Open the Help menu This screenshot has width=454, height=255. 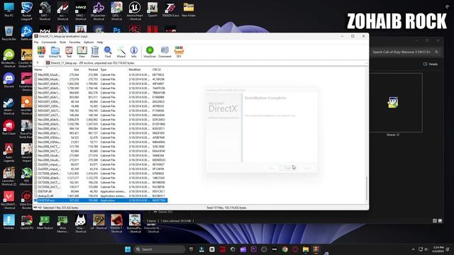(100, 42)
